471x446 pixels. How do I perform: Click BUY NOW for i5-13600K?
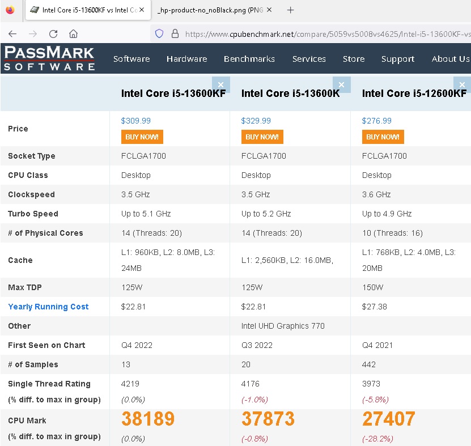(x=262, y=137)
